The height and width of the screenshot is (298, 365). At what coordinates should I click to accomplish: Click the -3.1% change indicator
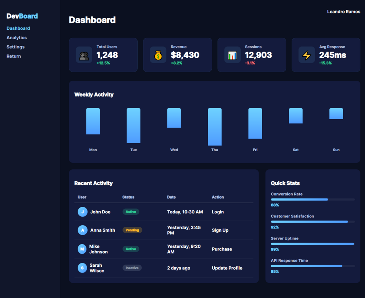click(x=250, y=63)
